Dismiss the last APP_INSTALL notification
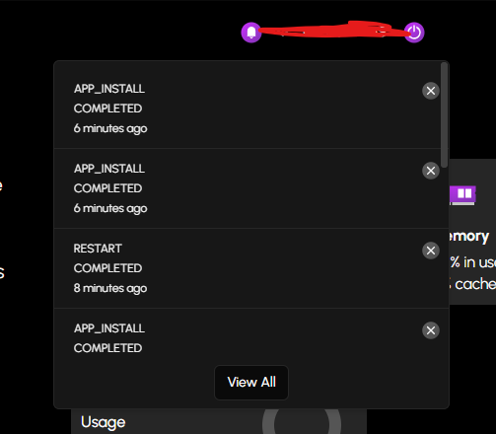The width and height of the screenshot is (496, 434). point(431,330)
